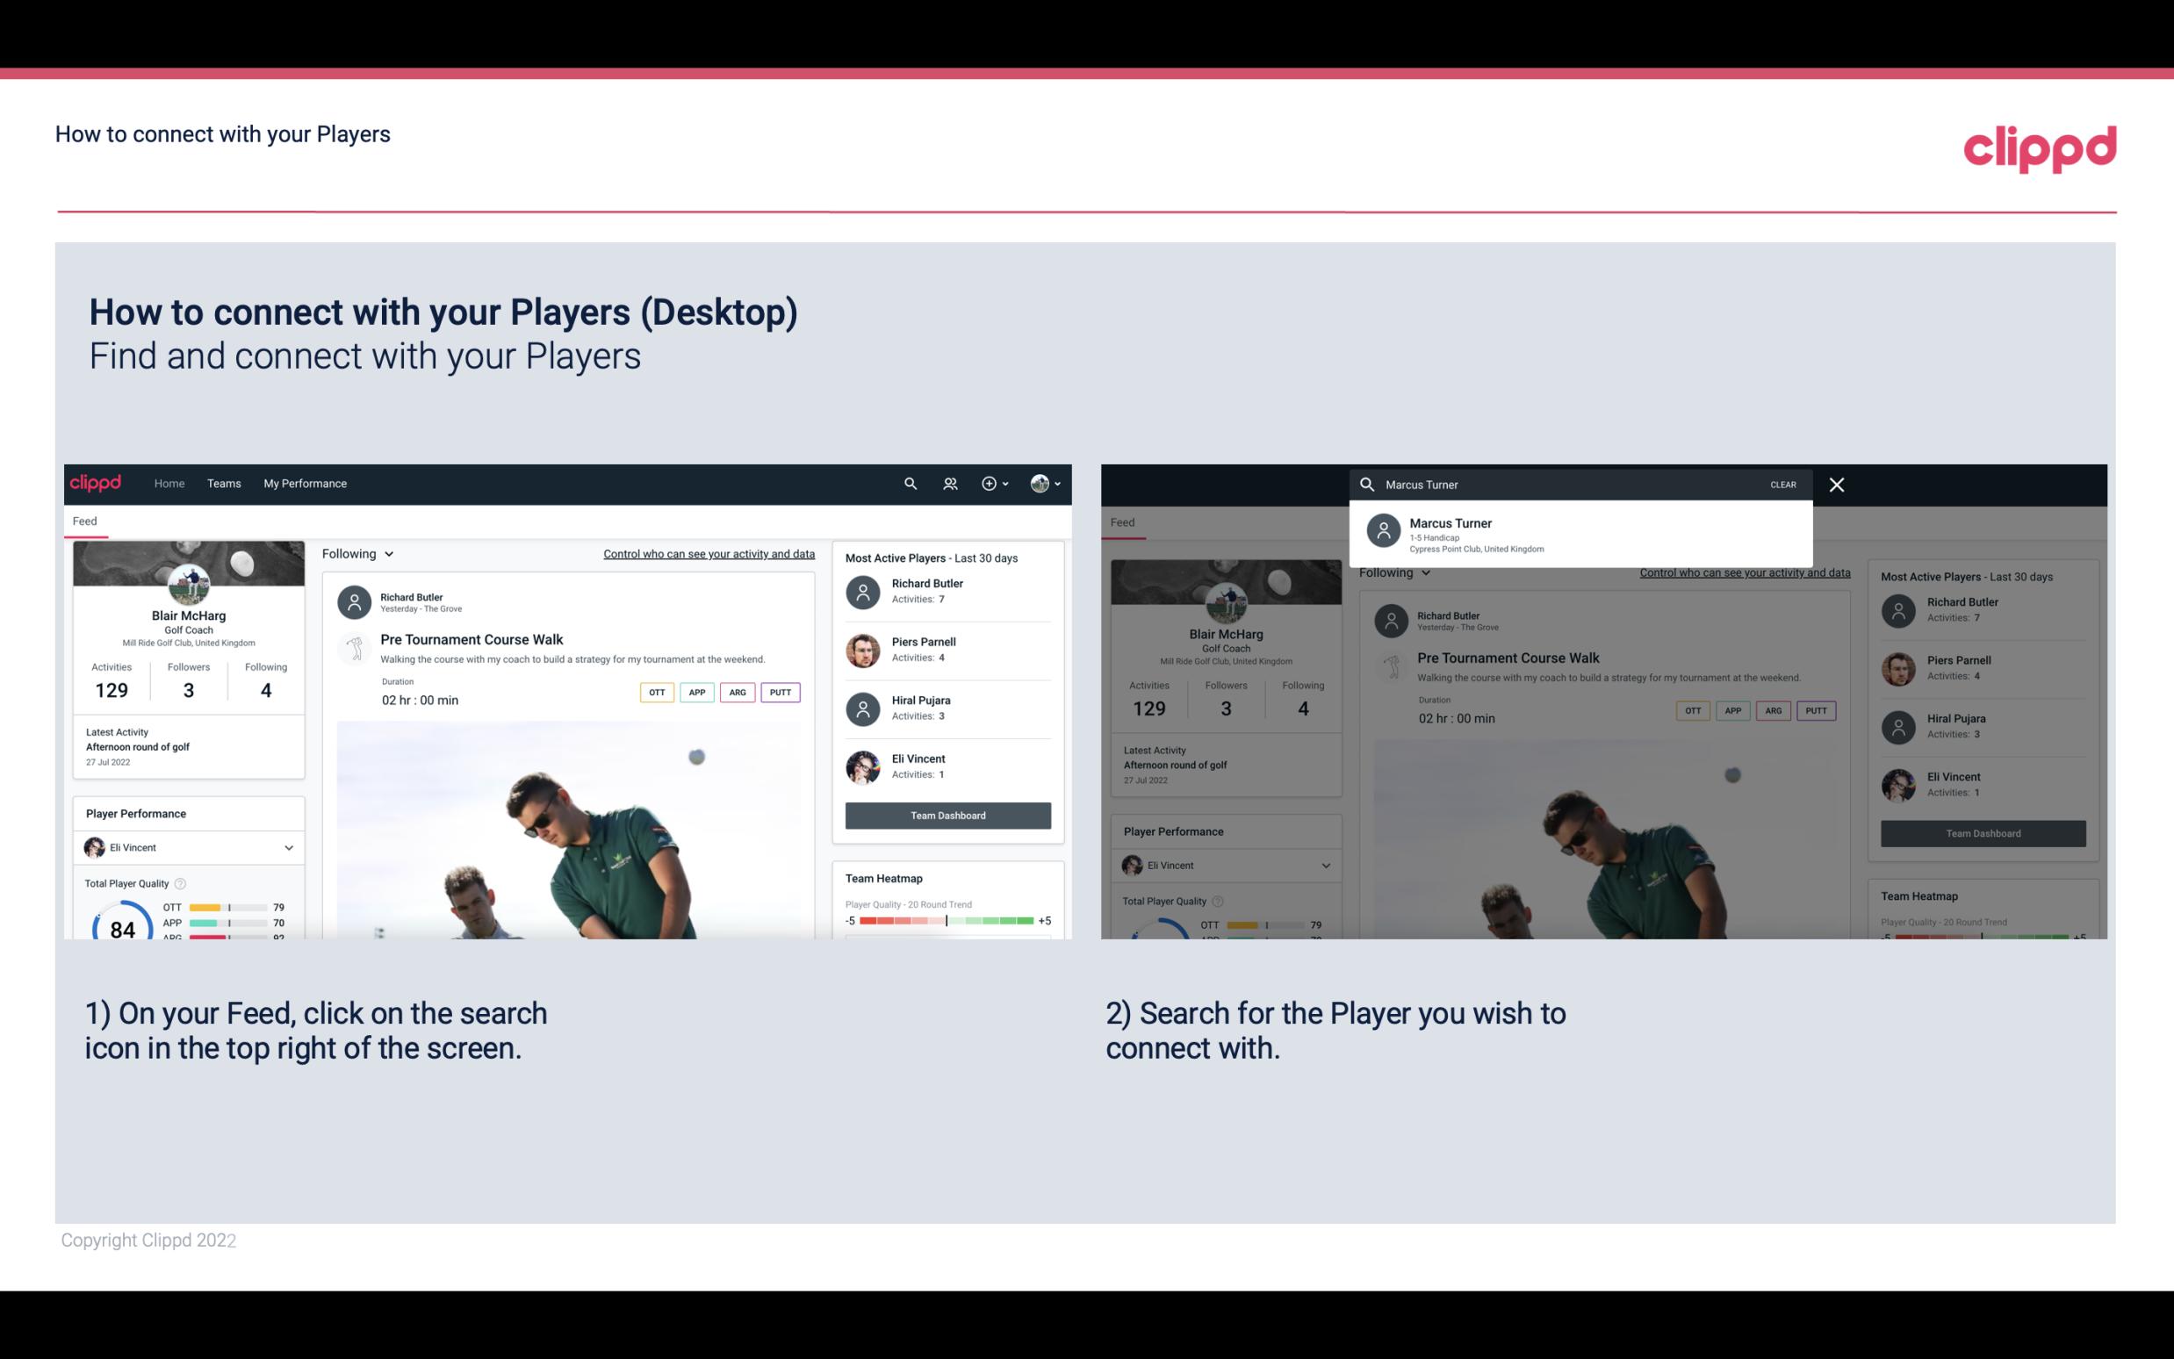Screen dimensions: 2174x1359
Task: Click the Teams navigation icon
Action: point(224,482)
